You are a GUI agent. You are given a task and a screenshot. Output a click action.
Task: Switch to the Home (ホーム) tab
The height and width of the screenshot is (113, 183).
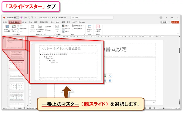click(24, 22)
